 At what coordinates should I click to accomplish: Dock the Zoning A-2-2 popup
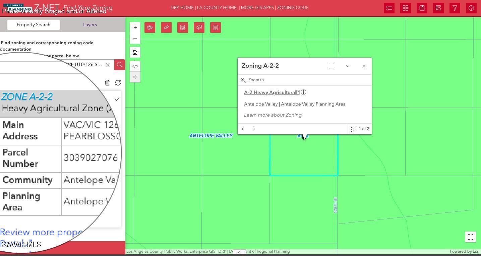click(x=332, y=66)
